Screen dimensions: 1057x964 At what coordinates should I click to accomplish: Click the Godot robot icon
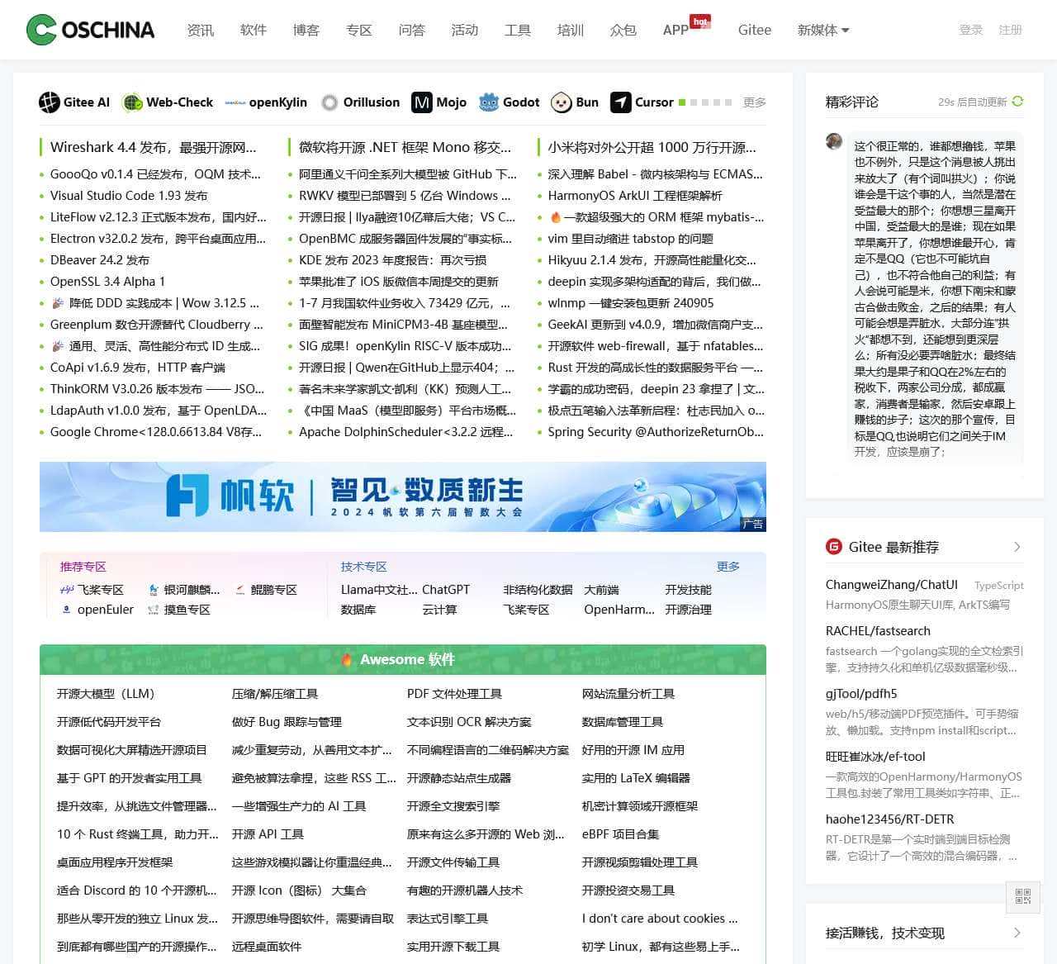click(489, 102)
